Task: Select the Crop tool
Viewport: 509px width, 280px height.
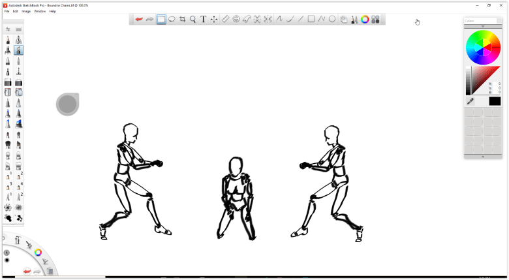Action: point(182,20)
